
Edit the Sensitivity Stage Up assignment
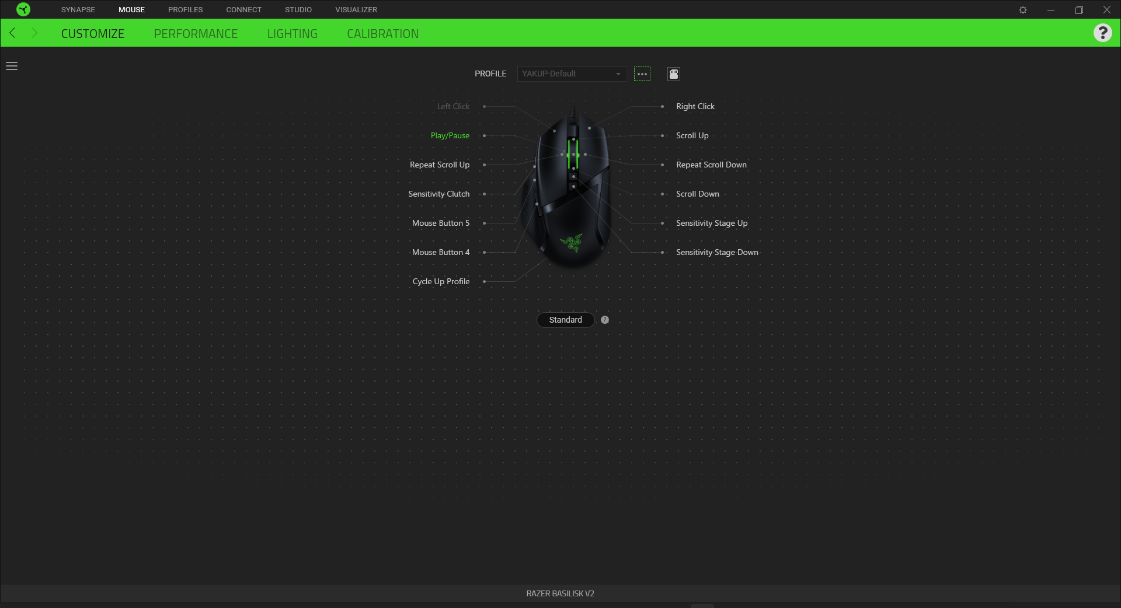712,223
